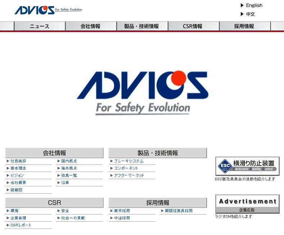Open the ブレーキシステム link
The width and height of the screenshot is (284, 235).
click(129, 161)
